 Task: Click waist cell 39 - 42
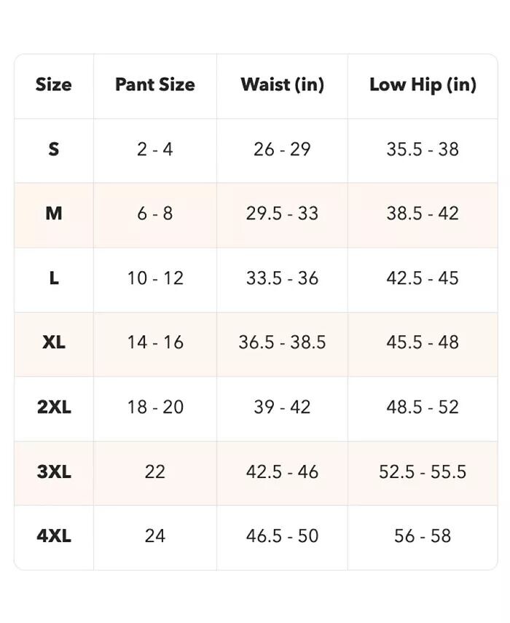(282, 407)
